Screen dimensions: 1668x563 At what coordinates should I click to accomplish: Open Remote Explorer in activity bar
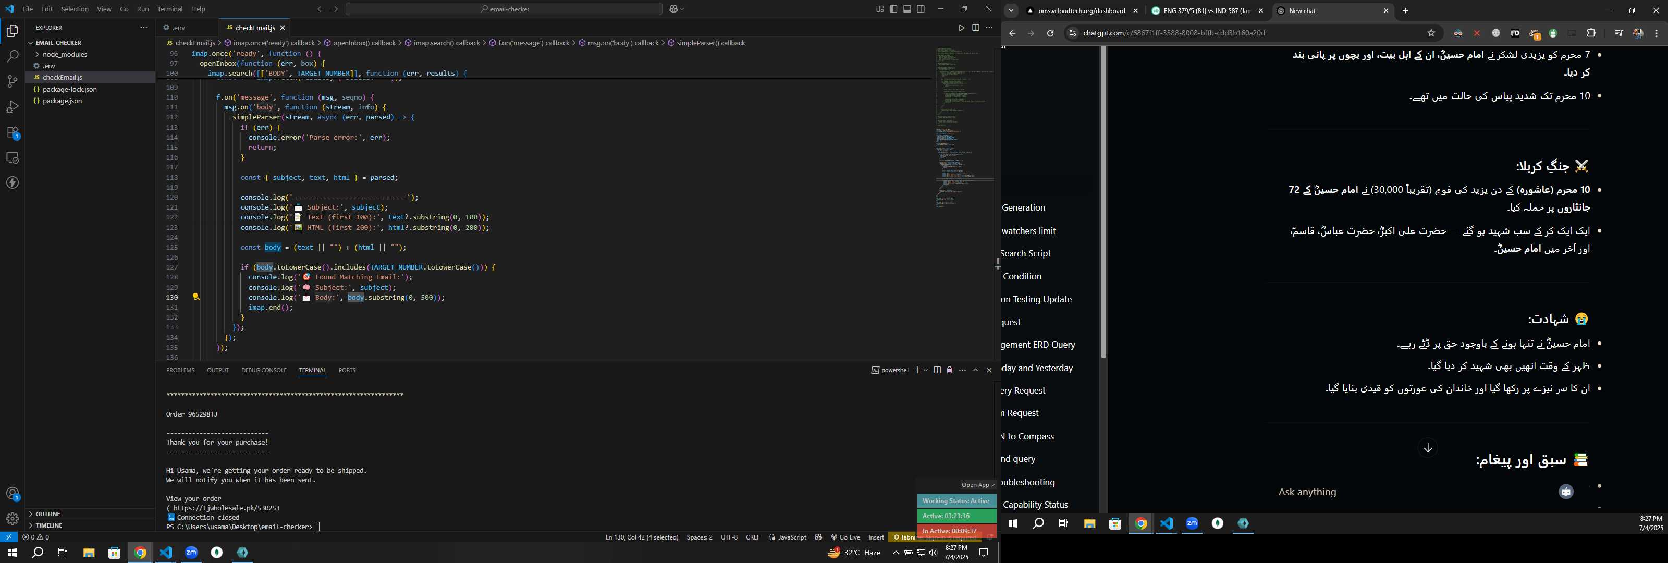13,158
